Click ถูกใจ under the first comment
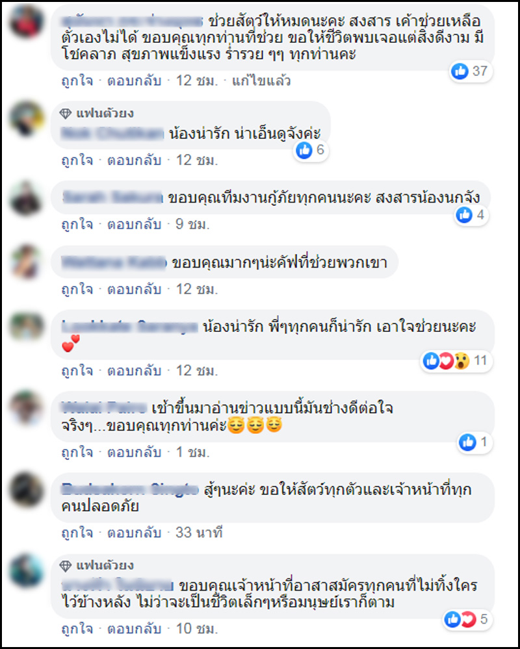The width and height of the screenshot is (520, 649). [x=77, y=81]
